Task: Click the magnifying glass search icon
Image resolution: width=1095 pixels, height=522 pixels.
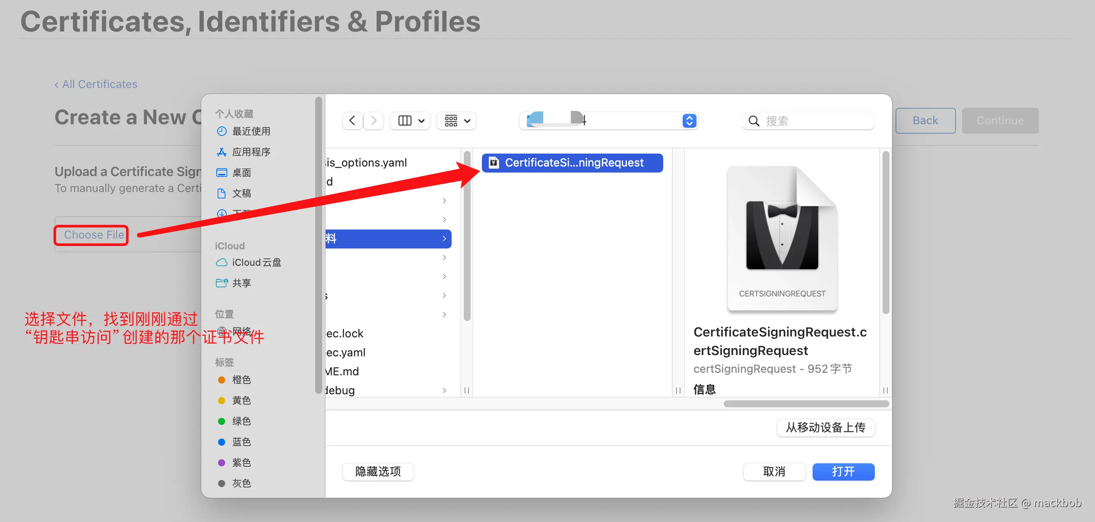Action: click(754, 121)
